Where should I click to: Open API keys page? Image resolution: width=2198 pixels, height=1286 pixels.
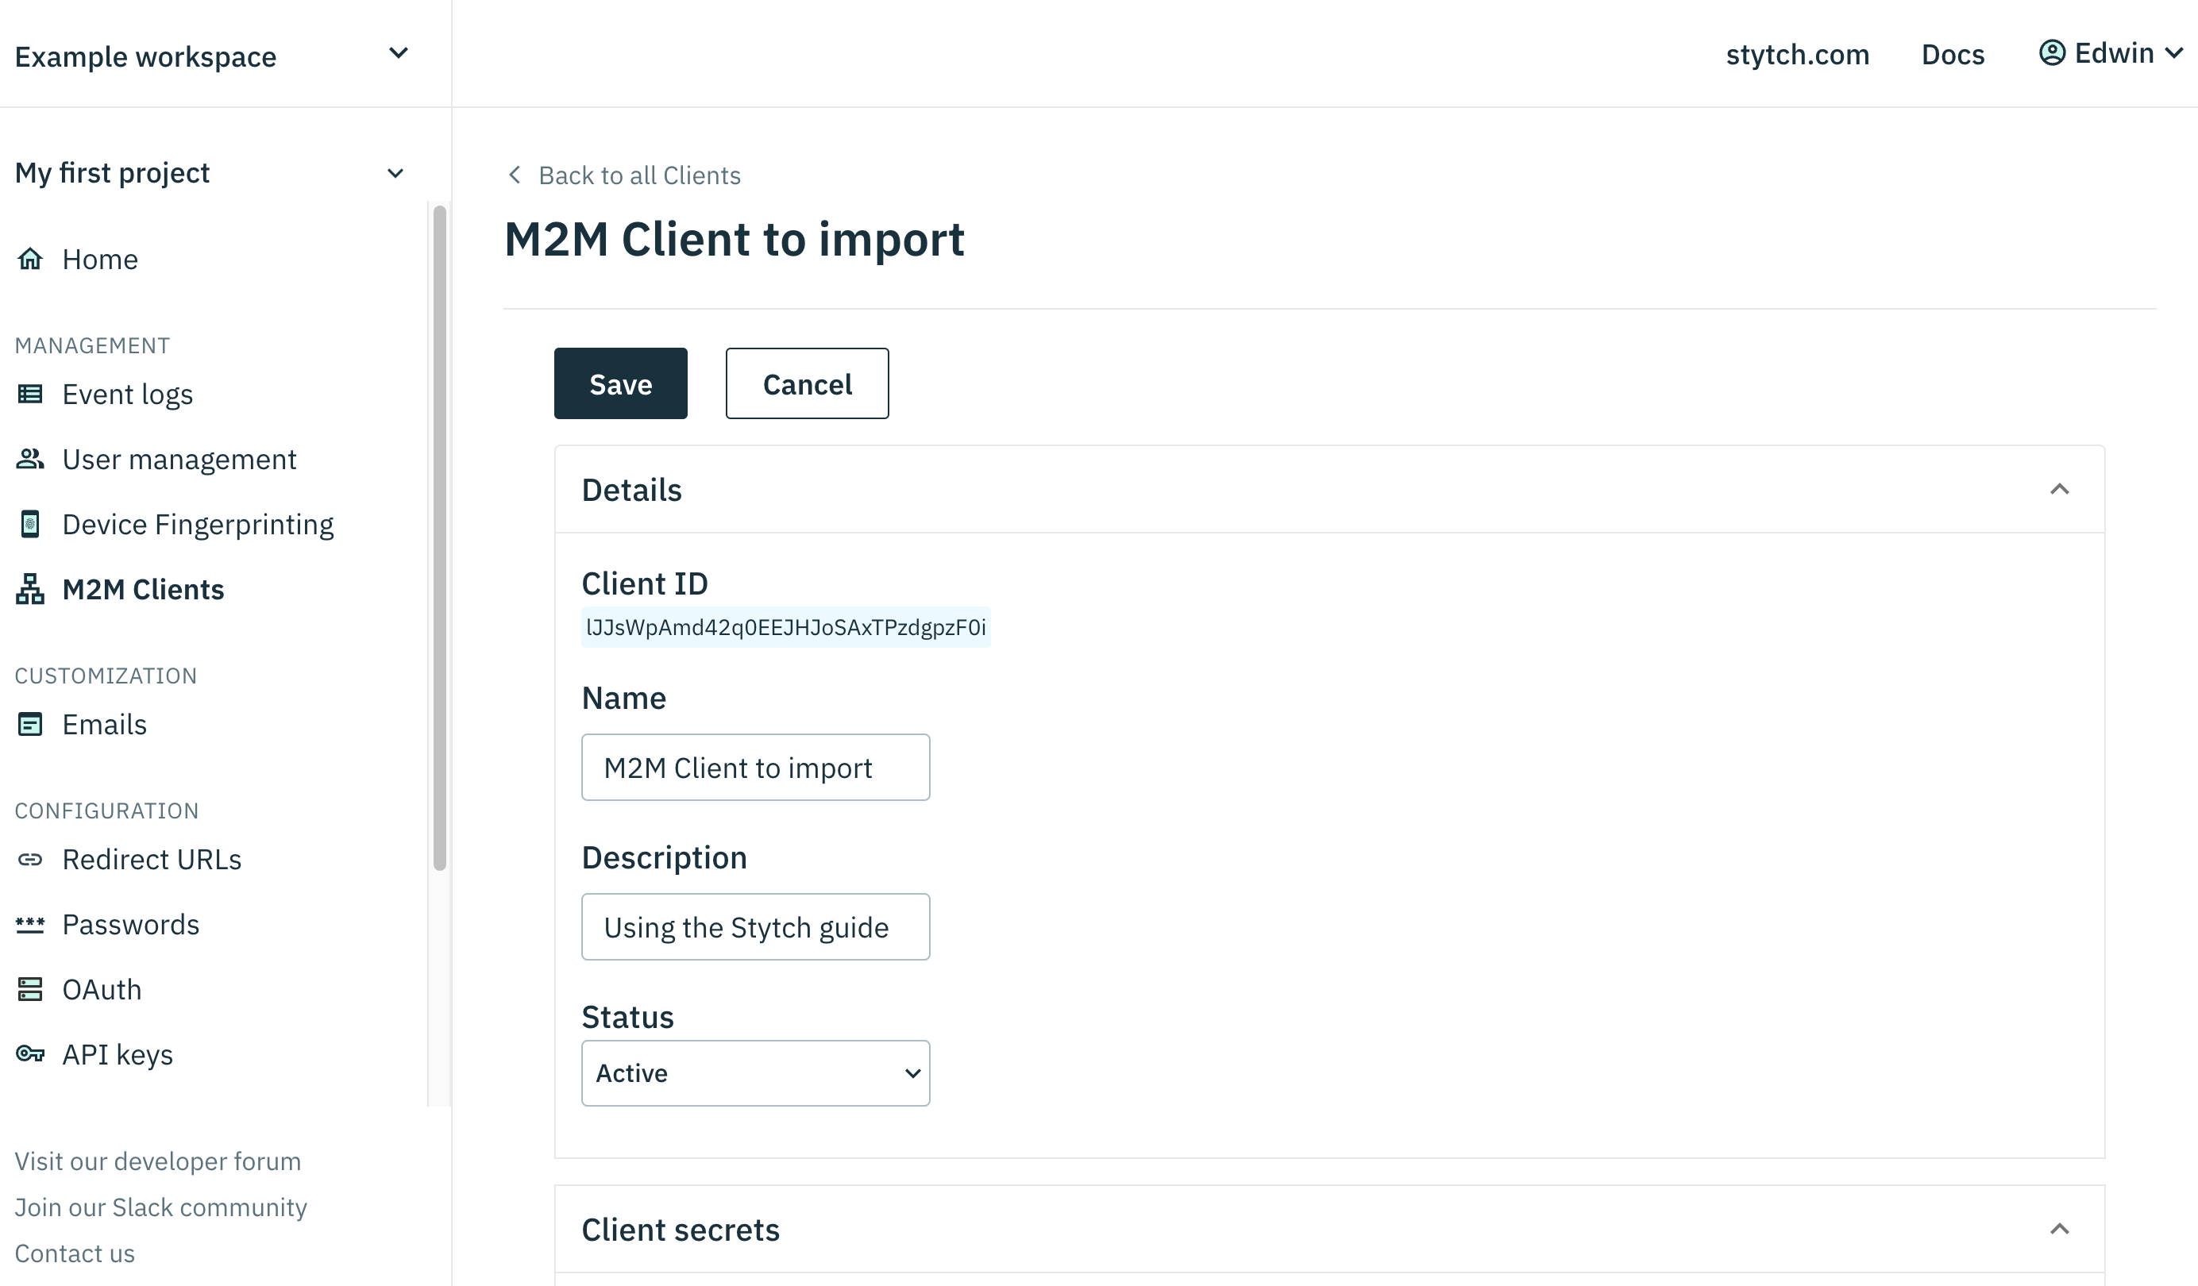coord(117,1054)
